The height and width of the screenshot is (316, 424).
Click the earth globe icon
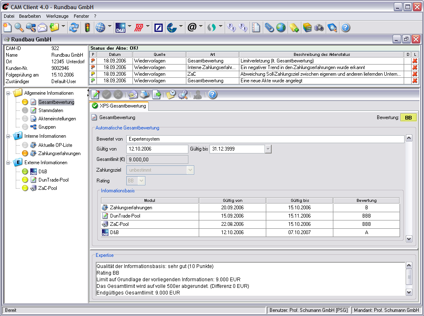(x=281, y=28)
